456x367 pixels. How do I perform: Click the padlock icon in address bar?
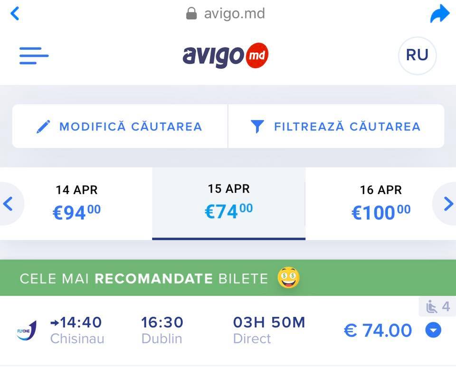(x=191, y=13)
